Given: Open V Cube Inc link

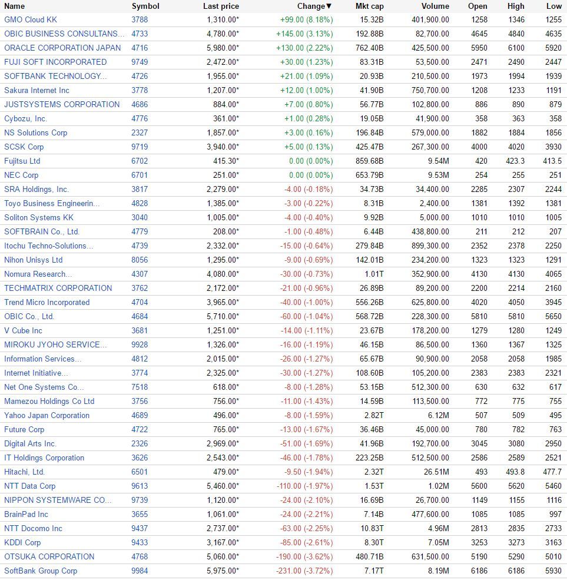Looking at the screenshot, I should point(23,331).
